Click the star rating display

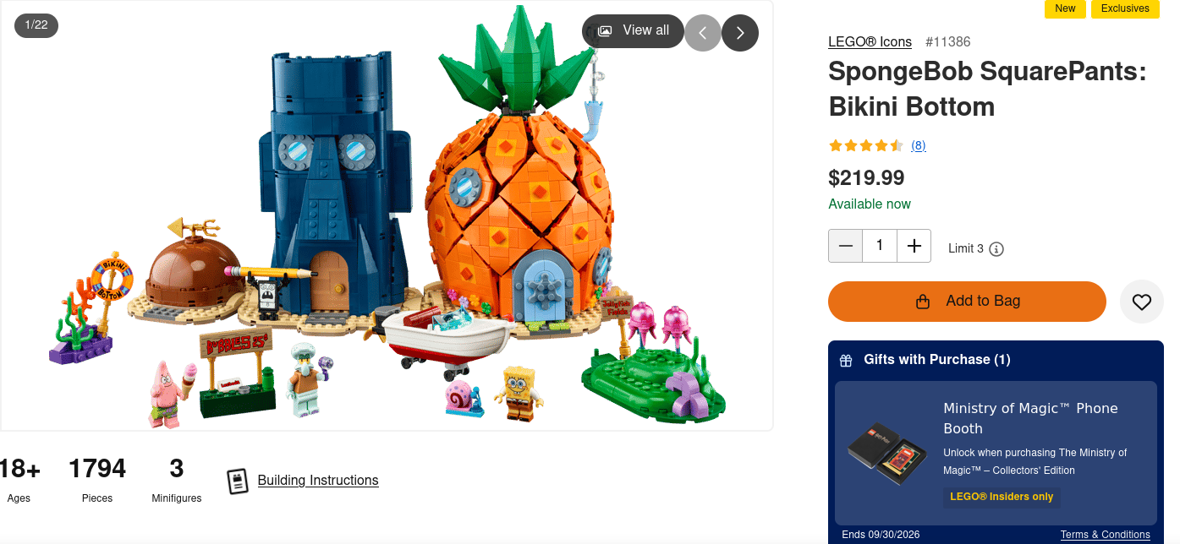click(x=866, y=145)
